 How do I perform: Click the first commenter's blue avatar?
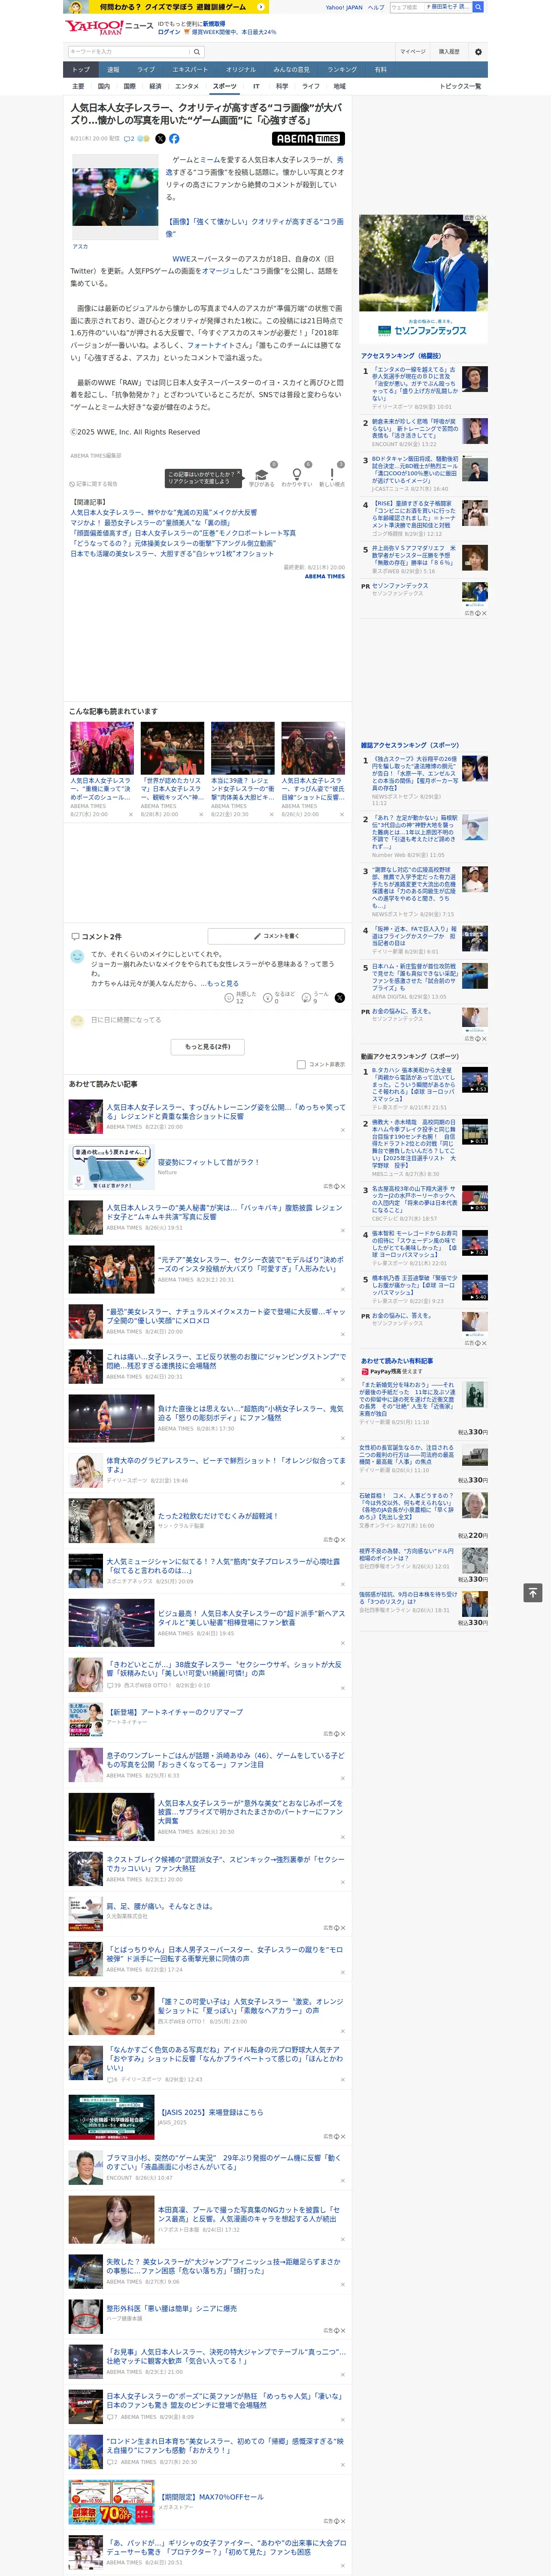click(x=77, y=957)
